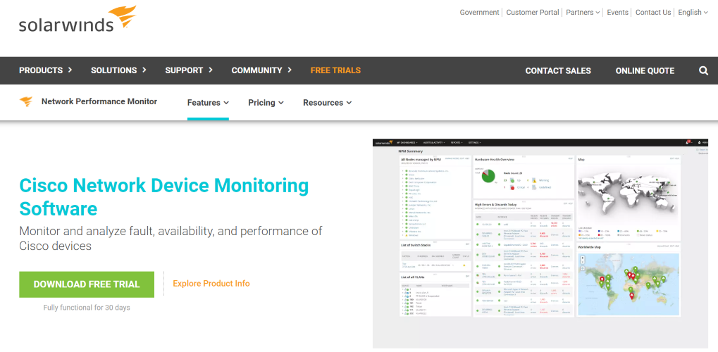Open the Pricing dropdown
This screenshot has width=718, height=352.
click(266, 103)
